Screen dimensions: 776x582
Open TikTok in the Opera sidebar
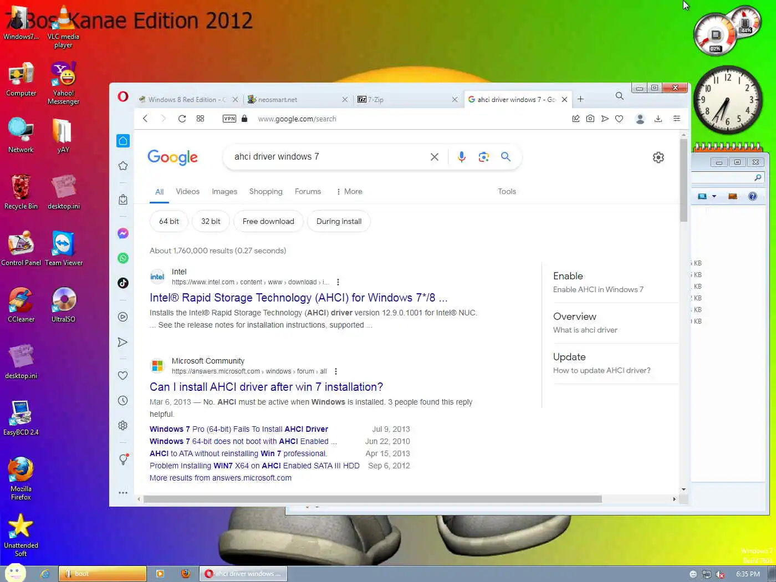coord(123,283)
